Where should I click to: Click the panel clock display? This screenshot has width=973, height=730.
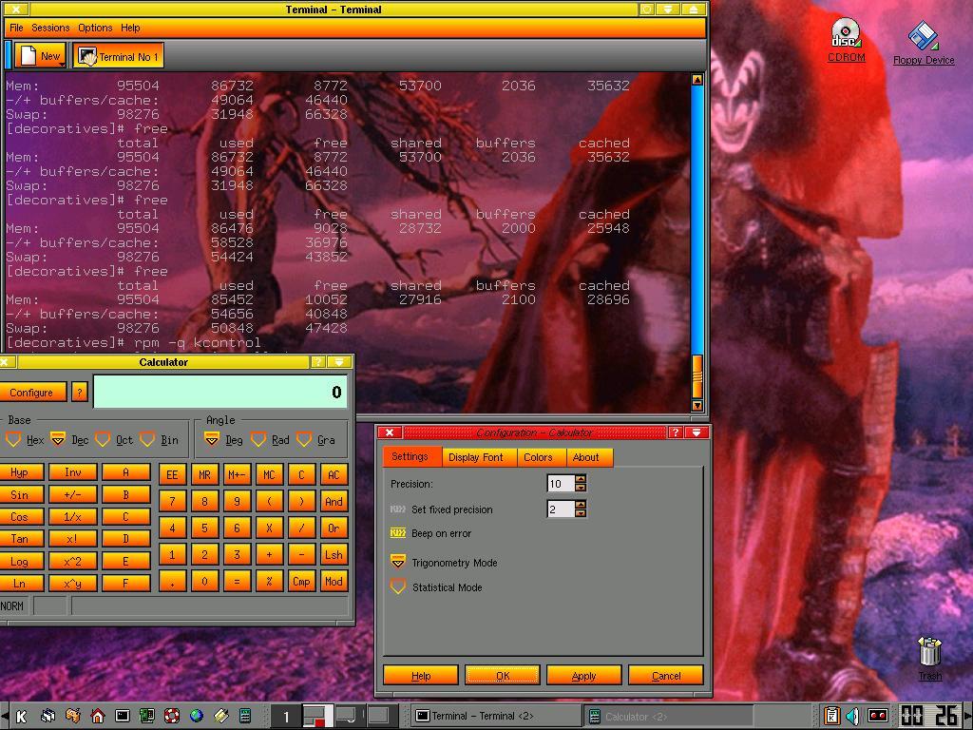(928, 716)
